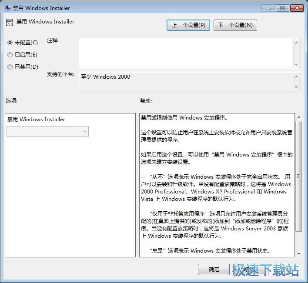The image size is (308, 283).
Task: Confirm with the 确定 button
Action: pos(214,270)
